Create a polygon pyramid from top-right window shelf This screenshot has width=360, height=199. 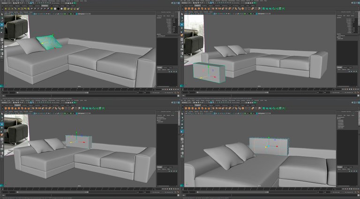[x=205, y=9]
